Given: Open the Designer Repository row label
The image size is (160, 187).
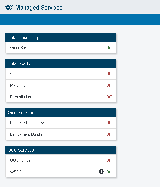Looking at the screenshot, I should (27, 123).
